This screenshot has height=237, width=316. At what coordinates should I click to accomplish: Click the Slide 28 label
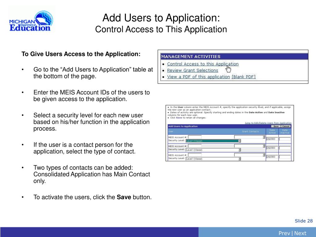point(304,221)
